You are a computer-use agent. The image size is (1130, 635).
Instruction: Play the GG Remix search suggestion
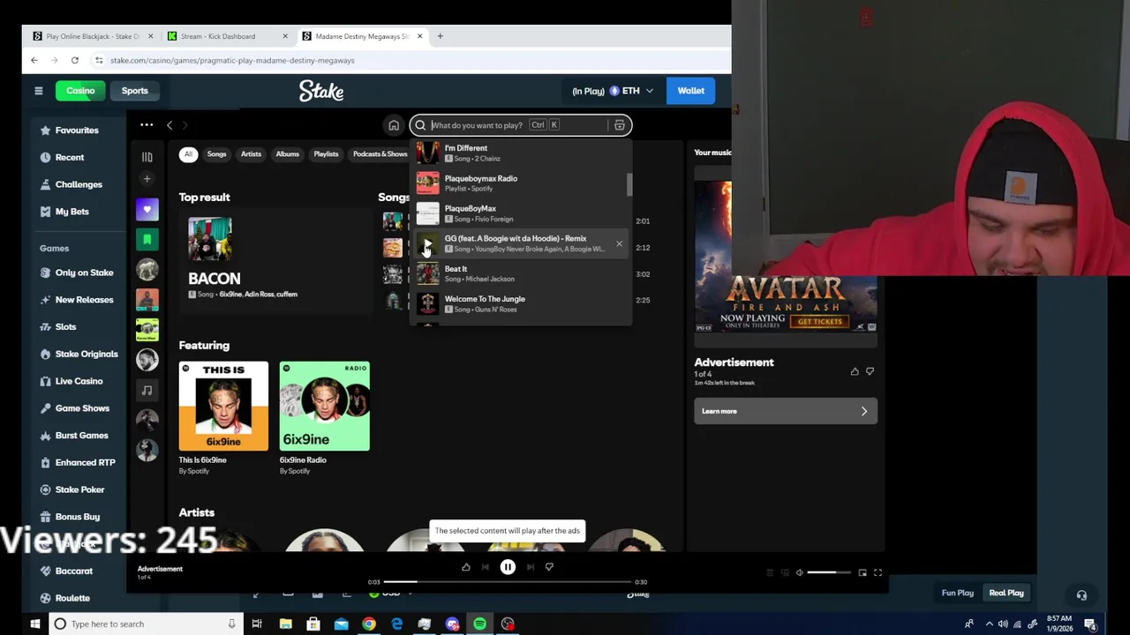427,243
